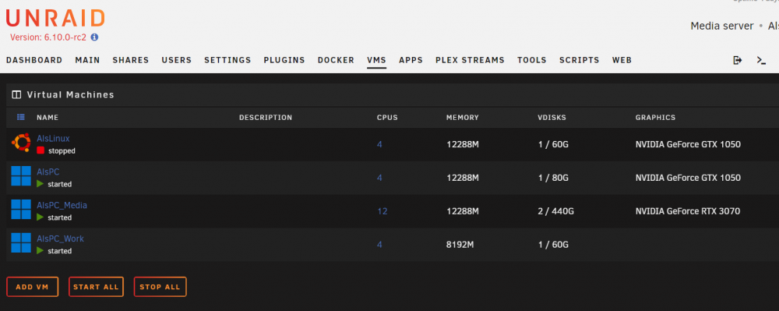This screenshot has width=779, height=311.
Task: Click the UNRAID logo
Action: (x=55, y=19)
